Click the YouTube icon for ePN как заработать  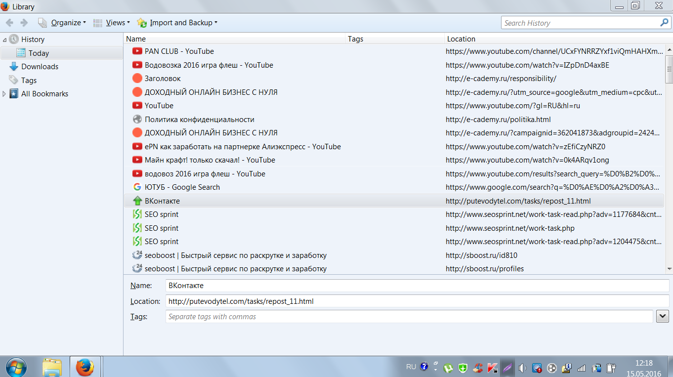pos(137,147)
